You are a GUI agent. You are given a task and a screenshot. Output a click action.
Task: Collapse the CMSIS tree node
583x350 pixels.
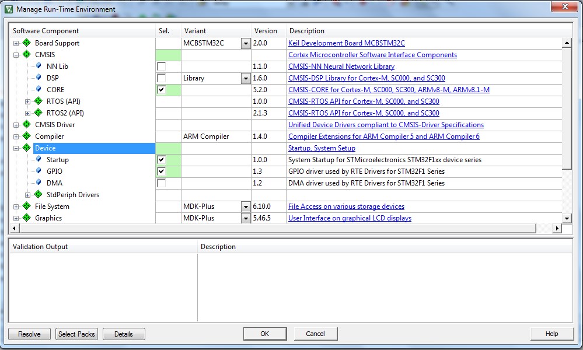tap(16, 55)
